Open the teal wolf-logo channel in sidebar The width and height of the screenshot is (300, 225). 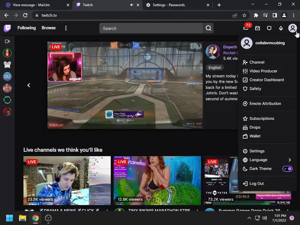pyautogui.click(x=7, y=100)
